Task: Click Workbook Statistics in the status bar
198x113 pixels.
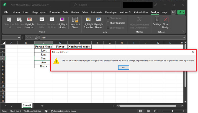Action: [x=32, y=111]
